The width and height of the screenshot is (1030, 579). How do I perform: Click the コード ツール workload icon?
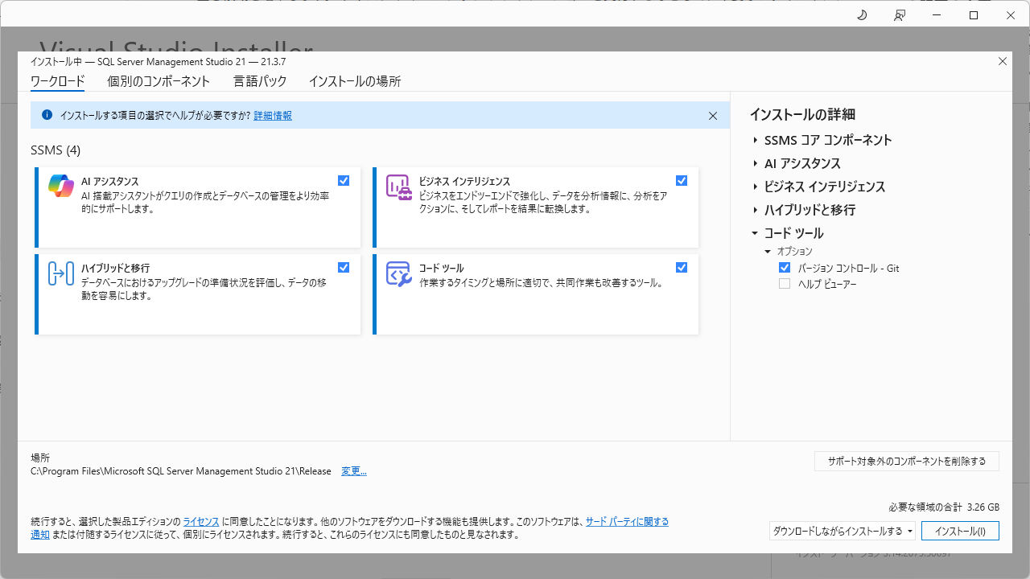click(x=399, y=273)
